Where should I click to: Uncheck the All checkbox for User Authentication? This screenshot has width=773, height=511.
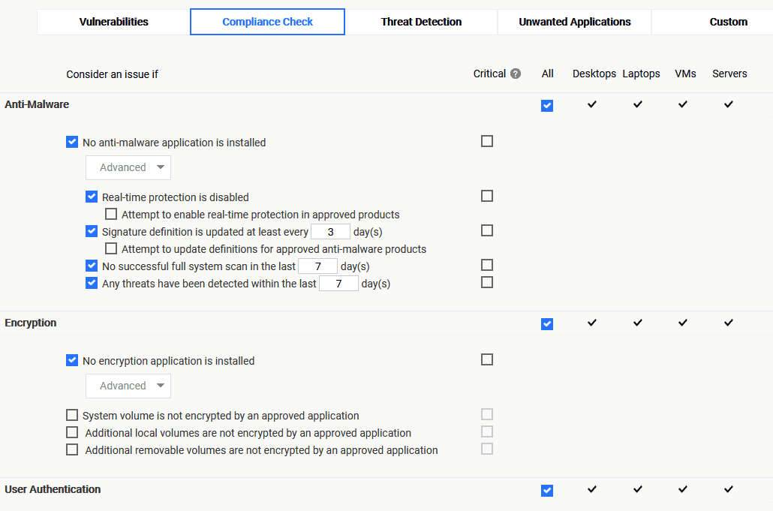547,490
